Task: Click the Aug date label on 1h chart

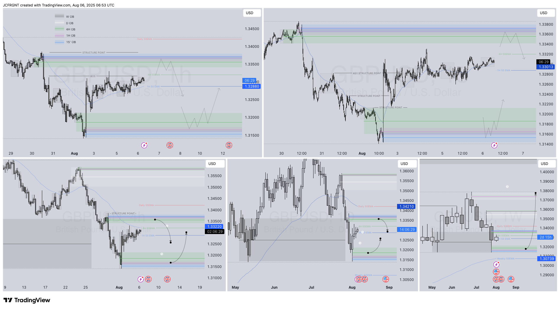Action: click(x=74, y=153)
